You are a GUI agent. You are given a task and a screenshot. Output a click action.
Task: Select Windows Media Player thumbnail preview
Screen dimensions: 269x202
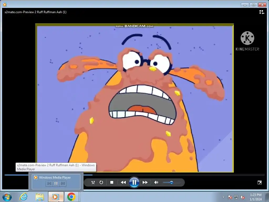point(56,181)
